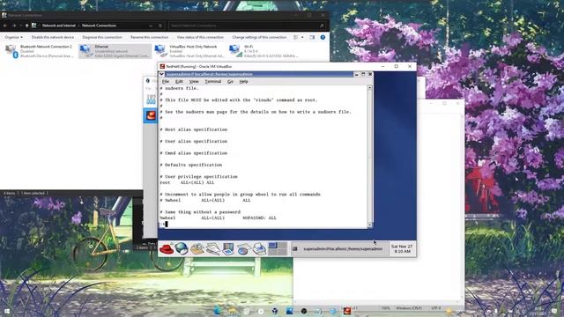Click the '# Defaults specification' line
The height and width of the screenshot is (317, 564).
coord(191,165)
